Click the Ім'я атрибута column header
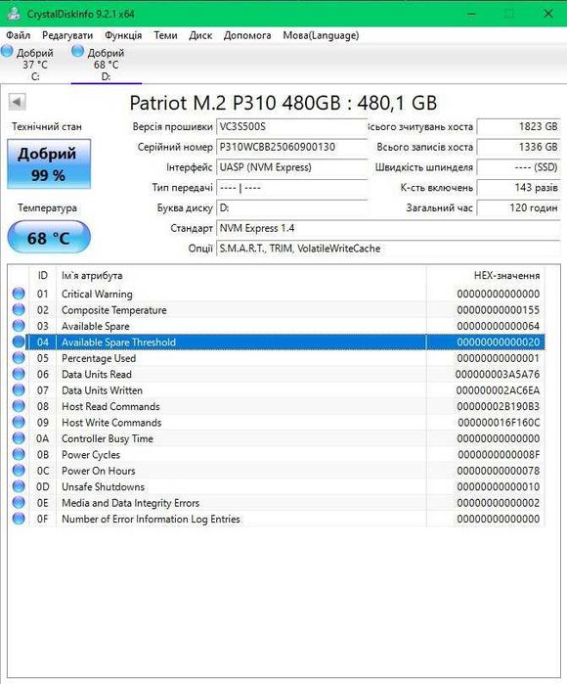The image size is (567, 684). click(241, 275)
